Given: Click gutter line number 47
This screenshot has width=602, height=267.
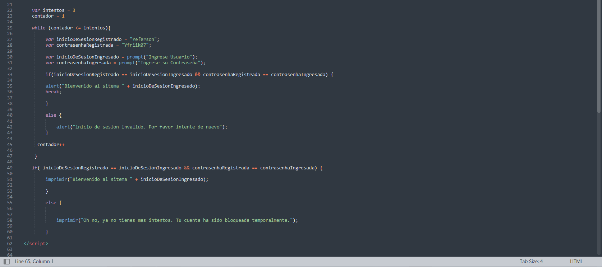Looking at the screenshot, I should (10, 156).
